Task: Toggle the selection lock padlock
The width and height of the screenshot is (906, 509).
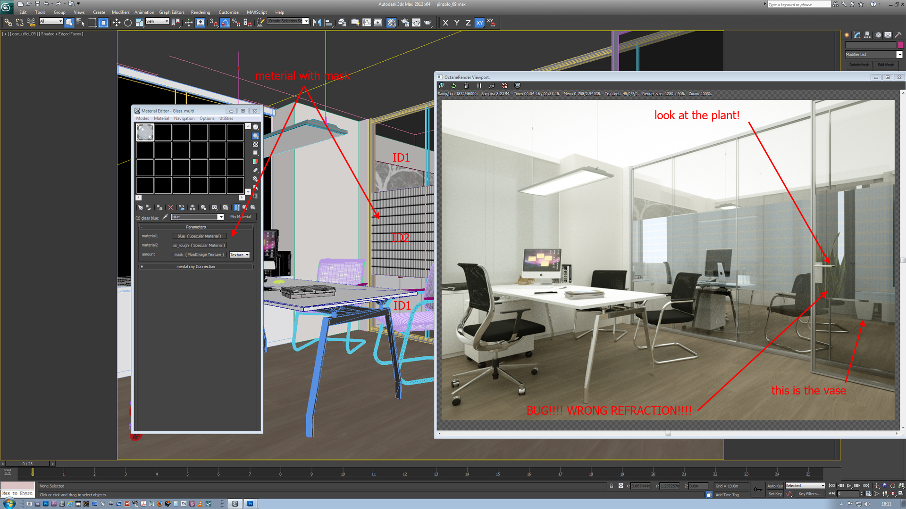Action: pos(612,486)
